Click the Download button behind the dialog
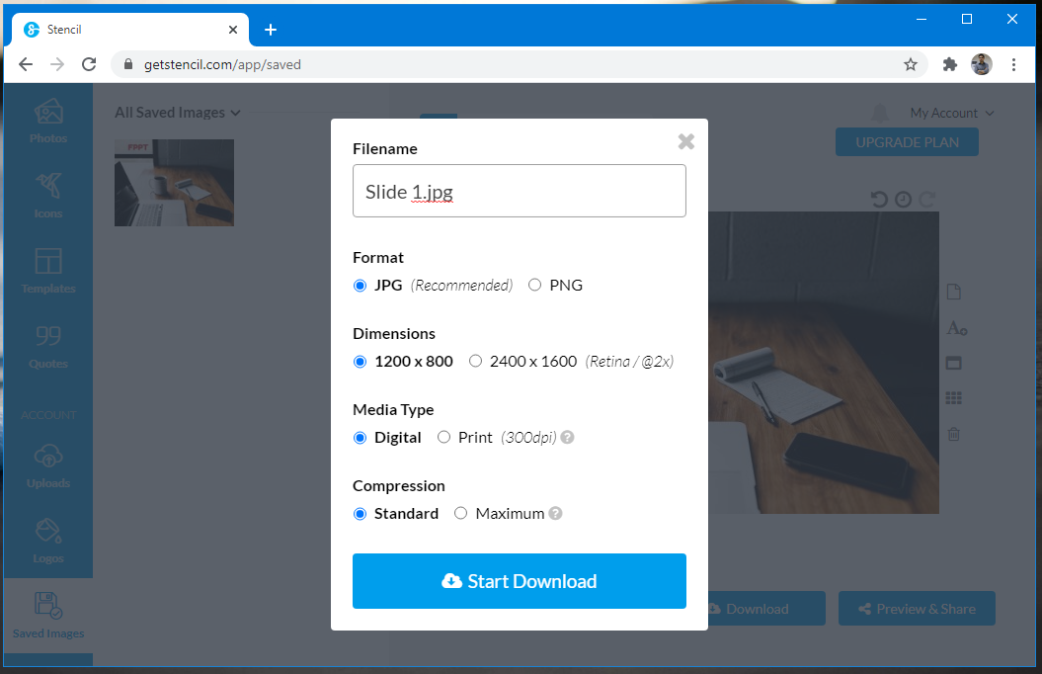The image size is (1042, 674). [766, 609]
